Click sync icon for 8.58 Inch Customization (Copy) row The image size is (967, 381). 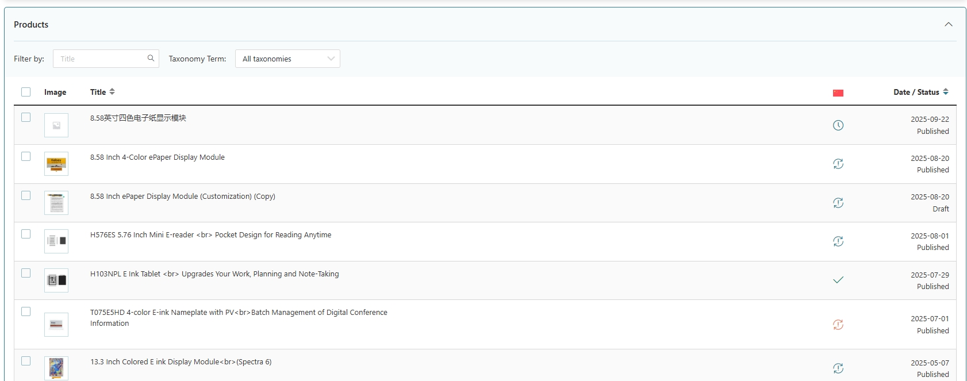pos(838,203)
